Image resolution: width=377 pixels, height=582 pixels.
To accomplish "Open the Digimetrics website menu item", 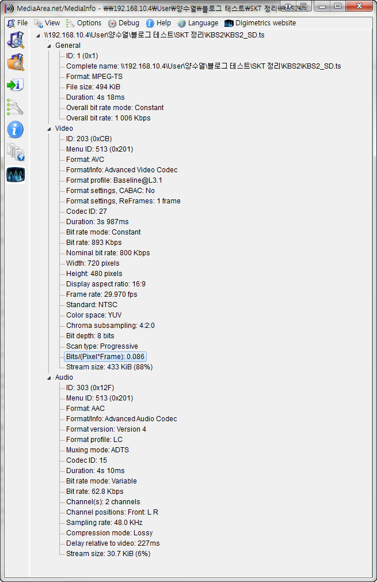I will point(260,23).
